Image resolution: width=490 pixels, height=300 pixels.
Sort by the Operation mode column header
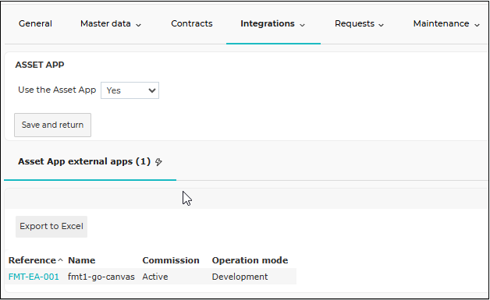coord(250,260)
